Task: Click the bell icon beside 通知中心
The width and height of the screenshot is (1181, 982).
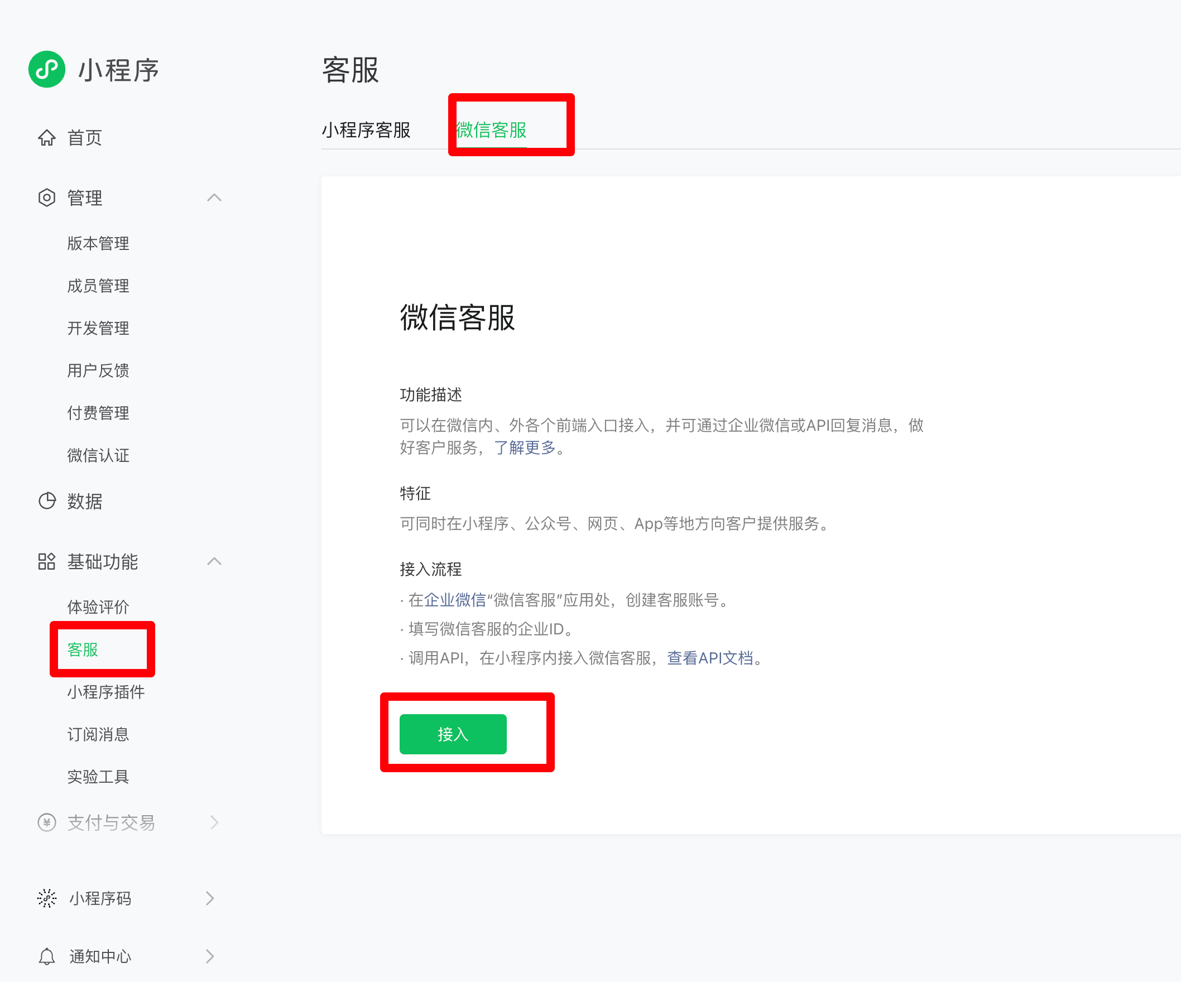Action: [47, 956]
